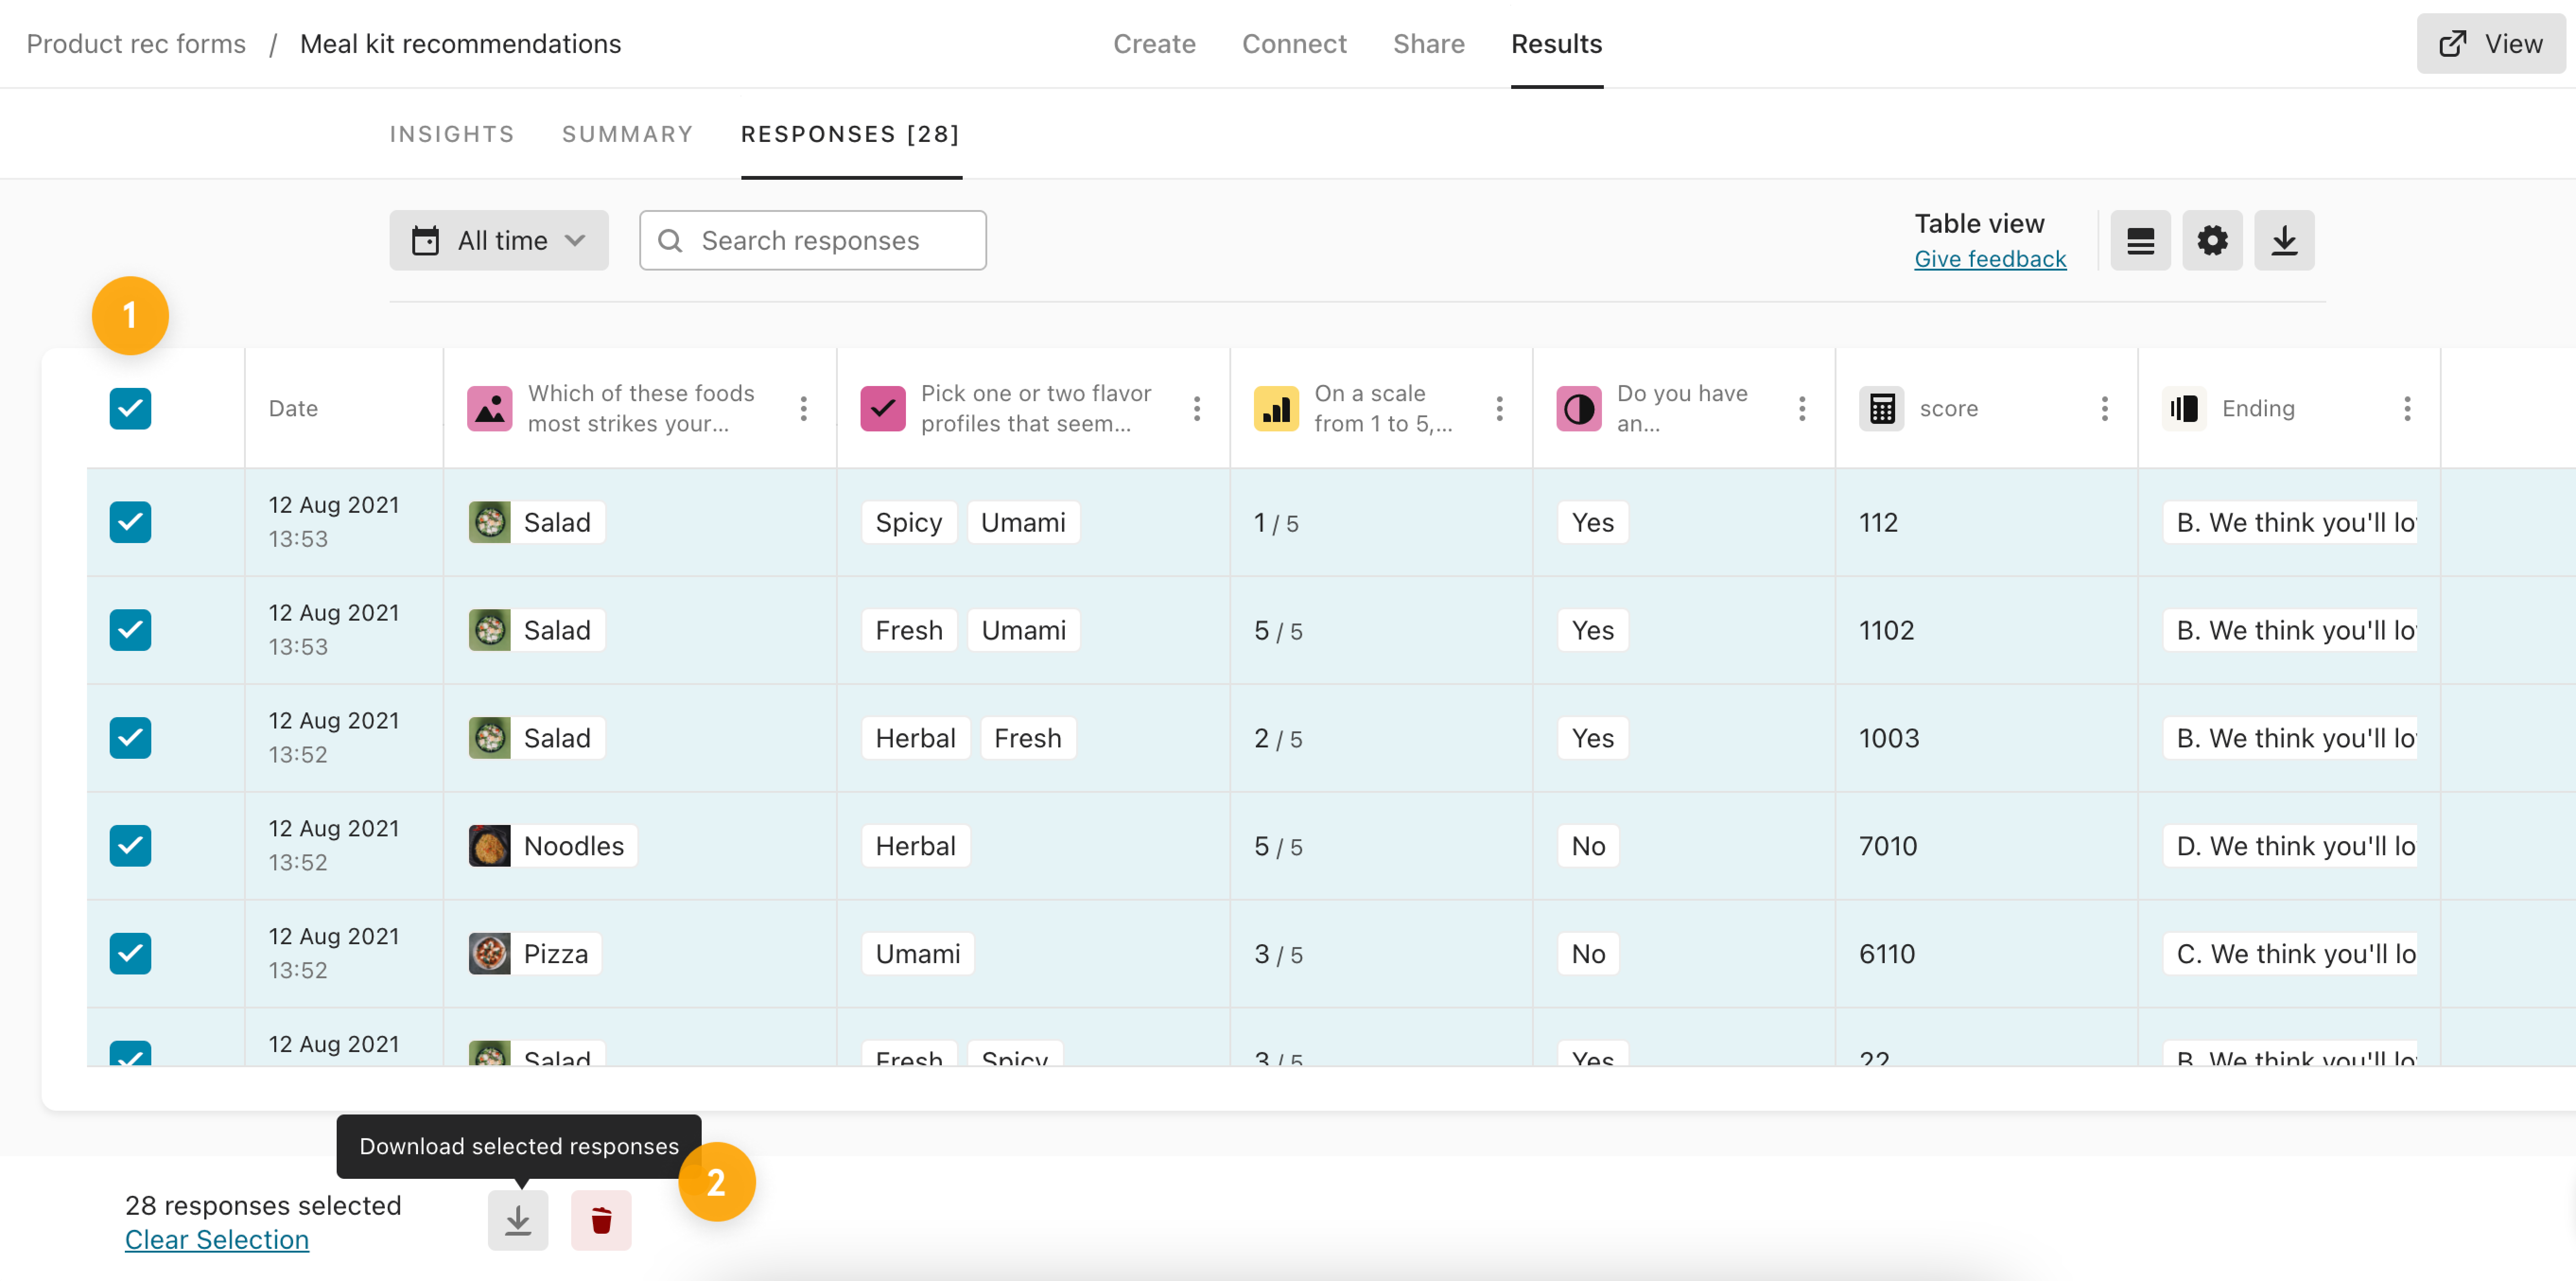Go to the Connect section
Screen dimensions: 2576x1281
click(1294, 44)
